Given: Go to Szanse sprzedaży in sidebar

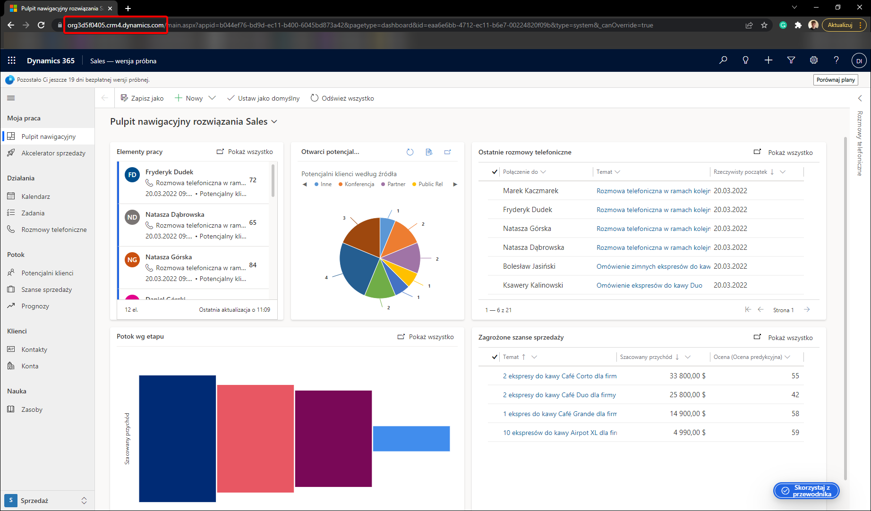Looking at the screenshot, I should (46, 290).
